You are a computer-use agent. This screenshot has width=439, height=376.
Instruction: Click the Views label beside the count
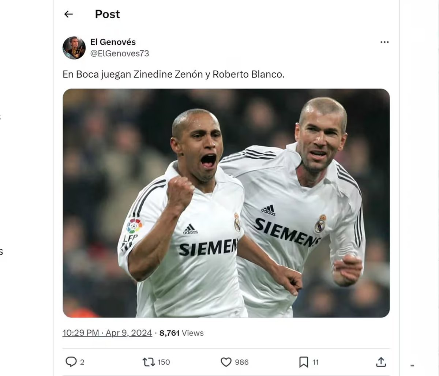click(192, 333)
